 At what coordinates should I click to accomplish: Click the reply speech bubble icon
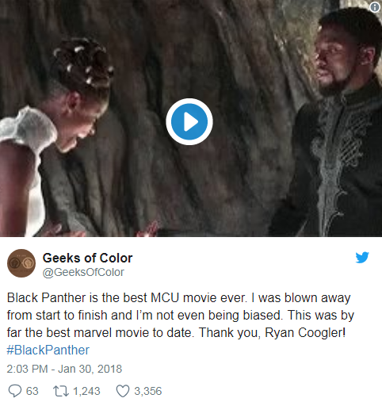coord(15,391)
